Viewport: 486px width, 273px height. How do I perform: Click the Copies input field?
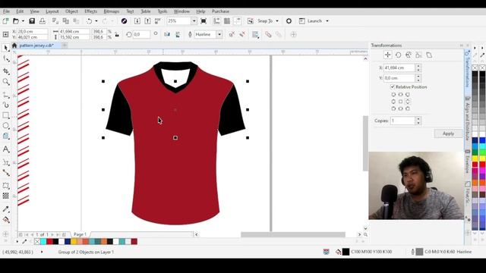402,121
